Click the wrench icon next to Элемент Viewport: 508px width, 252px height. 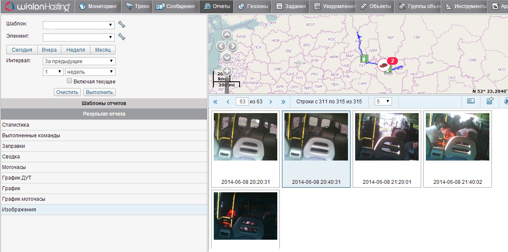point(121,37)
